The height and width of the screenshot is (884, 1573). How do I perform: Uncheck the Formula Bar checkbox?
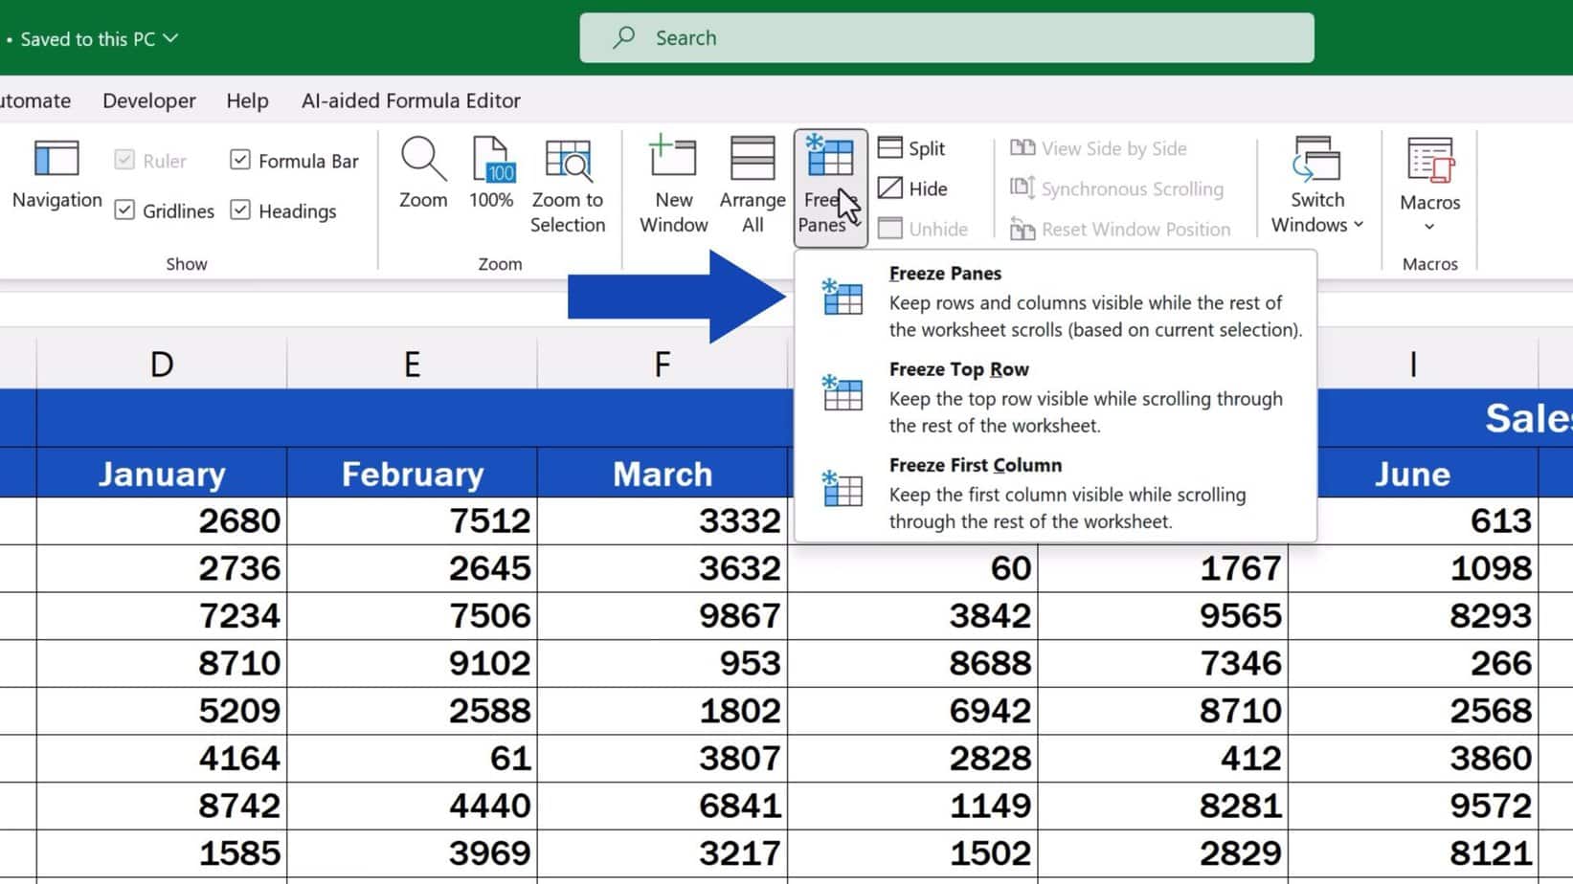(240, 160)
